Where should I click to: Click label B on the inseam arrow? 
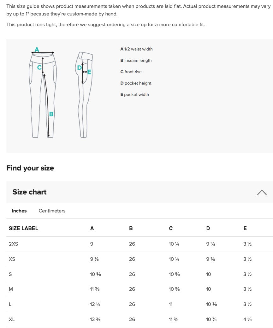pos(51,114)
